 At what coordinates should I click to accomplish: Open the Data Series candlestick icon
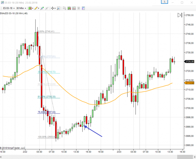[69, 8]
